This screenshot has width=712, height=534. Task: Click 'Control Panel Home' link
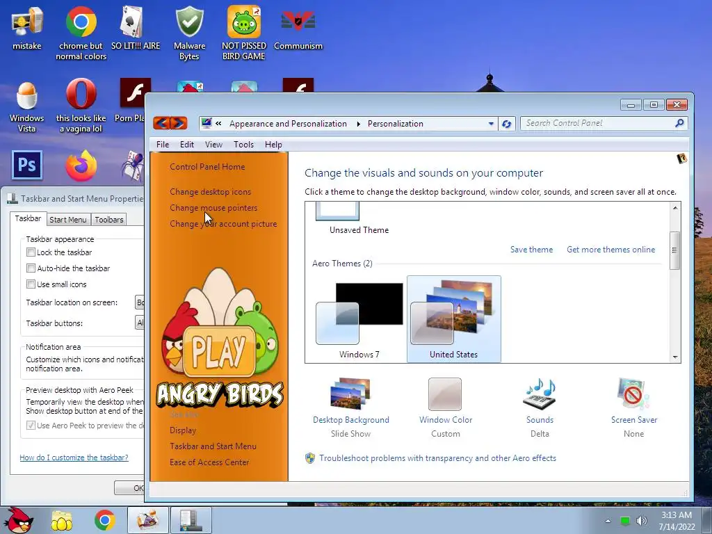point(207,167)
